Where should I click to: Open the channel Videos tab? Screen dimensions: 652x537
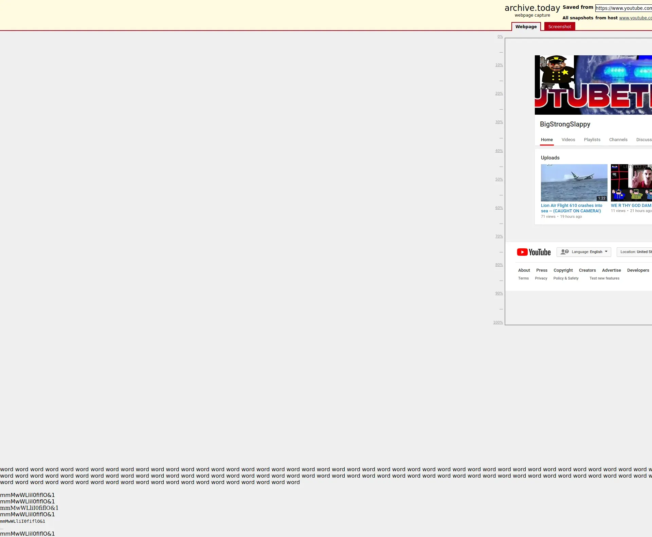click(568, 140)
